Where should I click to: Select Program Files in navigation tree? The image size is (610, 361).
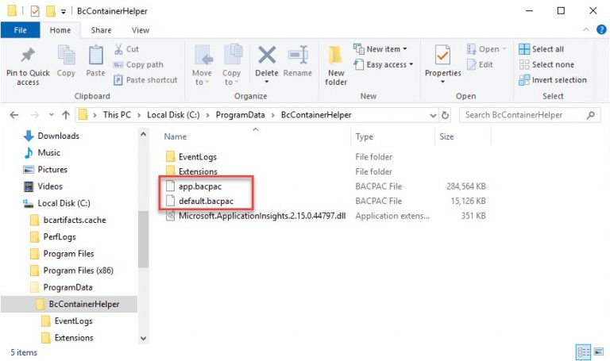68,254
